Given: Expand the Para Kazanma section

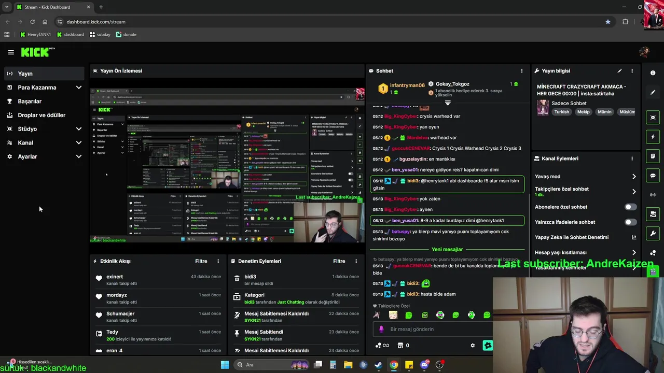Looking at the screenshot, I should (44, 88).
